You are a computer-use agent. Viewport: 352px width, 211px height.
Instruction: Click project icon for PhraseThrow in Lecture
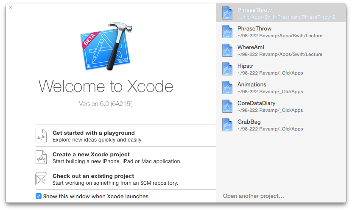[227, 32]
